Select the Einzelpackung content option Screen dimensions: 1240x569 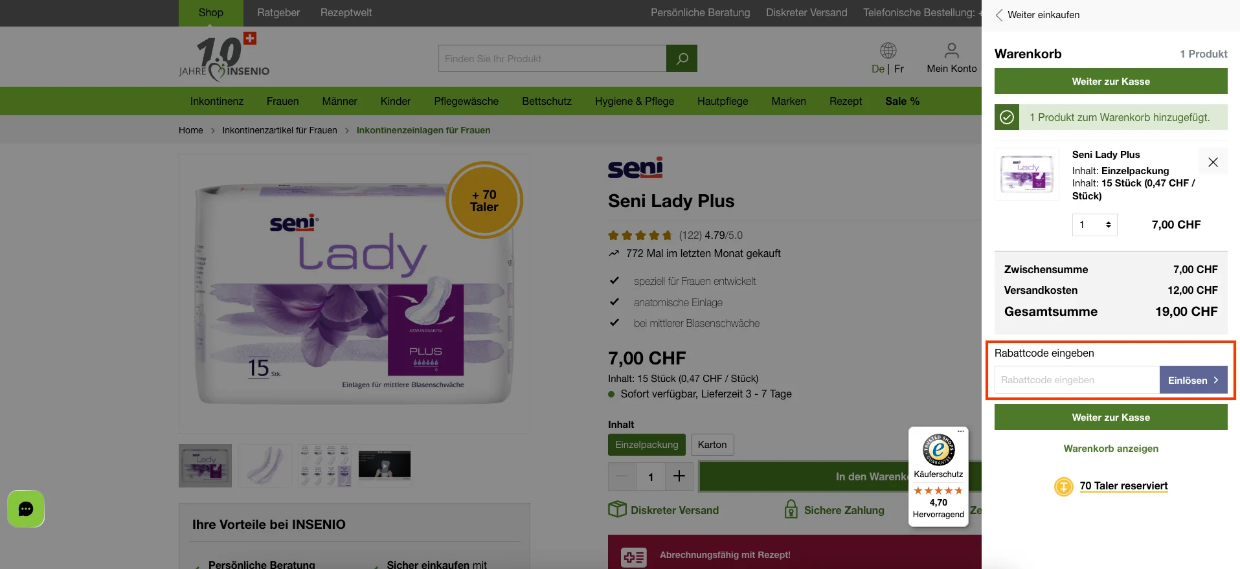647,445
